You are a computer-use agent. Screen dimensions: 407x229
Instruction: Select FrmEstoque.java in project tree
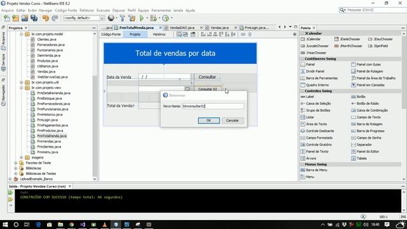[50, 99]
